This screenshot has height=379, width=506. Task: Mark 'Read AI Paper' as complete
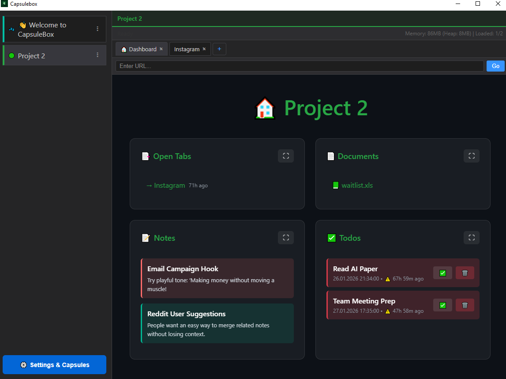pyautogui.click(x=442, y=273)
